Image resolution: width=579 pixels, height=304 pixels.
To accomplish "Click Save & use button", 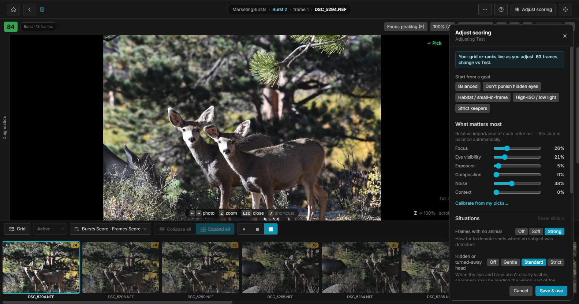I will pos(551,291).
